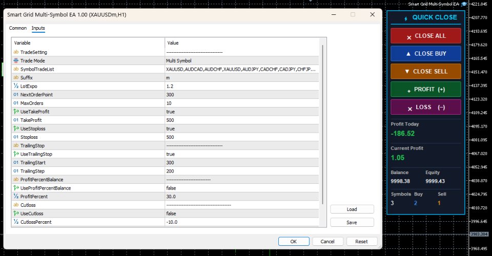This screenshot has width=492, height=256.
Task: Click the Stoploss value 500
Action: 170,137
